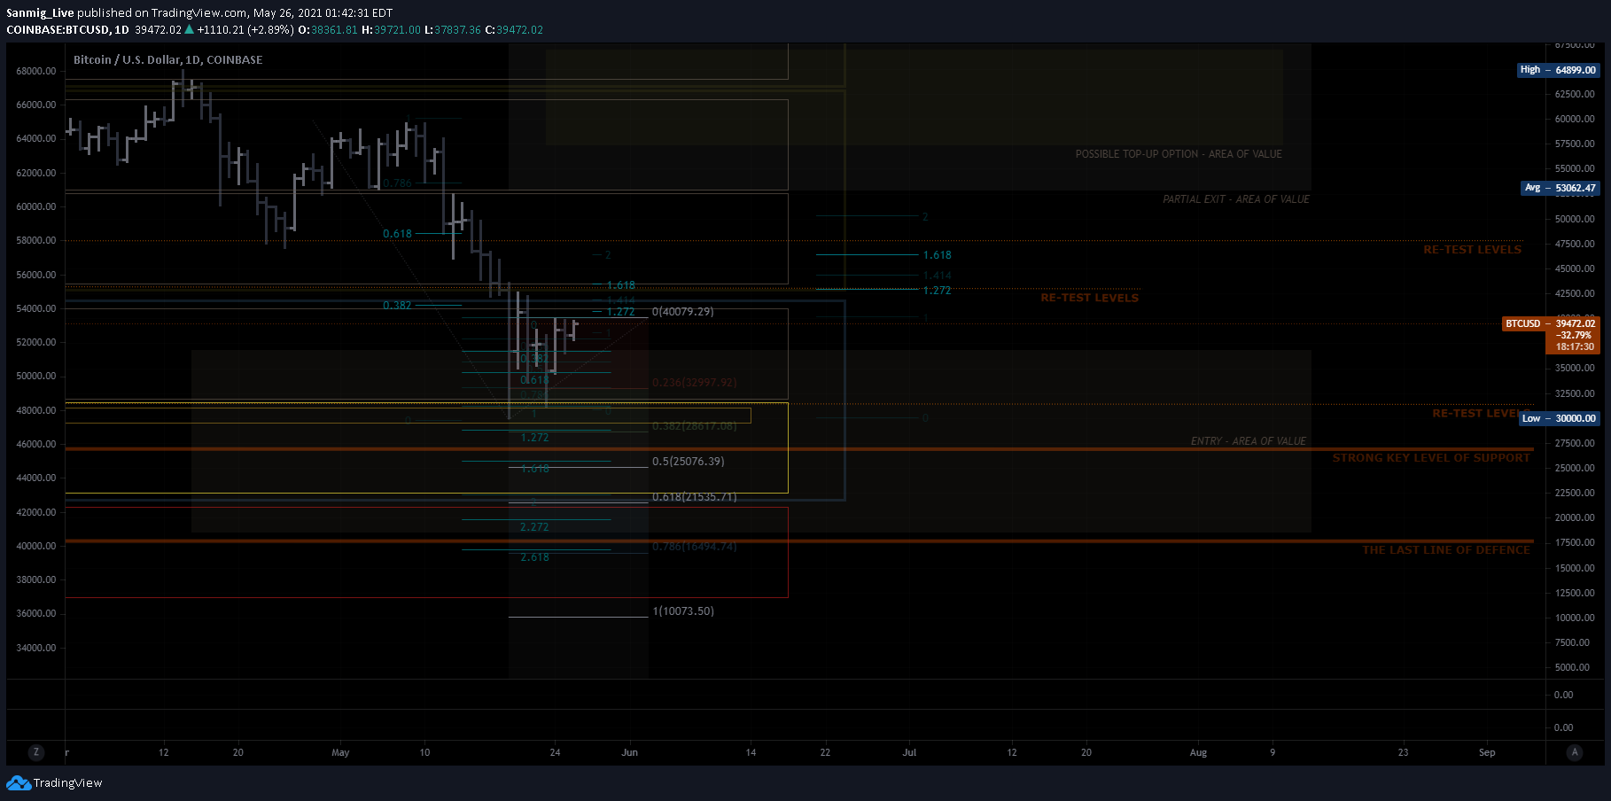This screenshot has height=801, width=1611.
Task: Click the low price L:37837.36 in header
Action: pyautogui.click(x=453, y=30)
